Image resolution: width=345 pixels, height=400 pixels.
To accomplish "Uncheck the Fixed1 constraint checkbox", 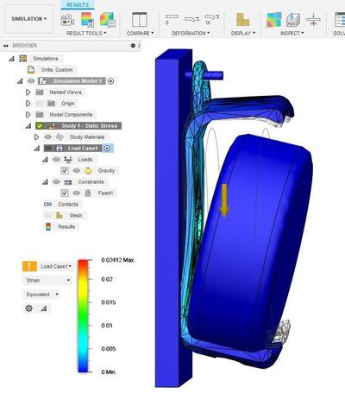I will click(x=65, y=193).
